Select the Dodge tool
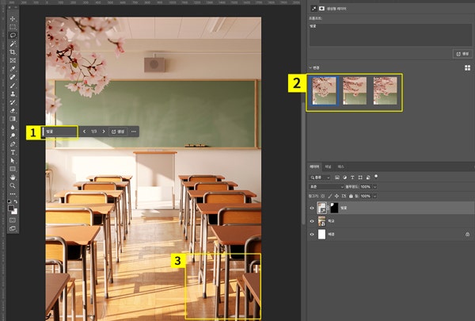The width and height of the screenshot is (475, 321). click(x=13, y=136)
